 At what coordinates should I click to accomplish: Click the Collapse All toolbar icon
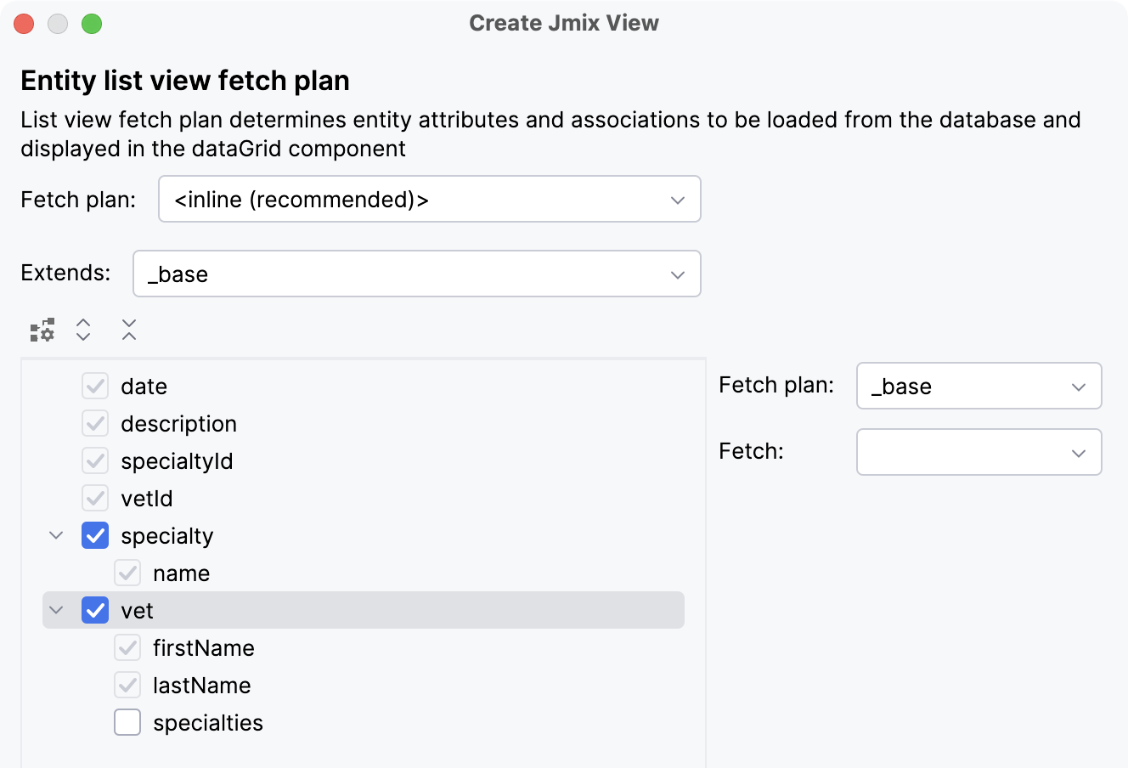pos(128,330)
